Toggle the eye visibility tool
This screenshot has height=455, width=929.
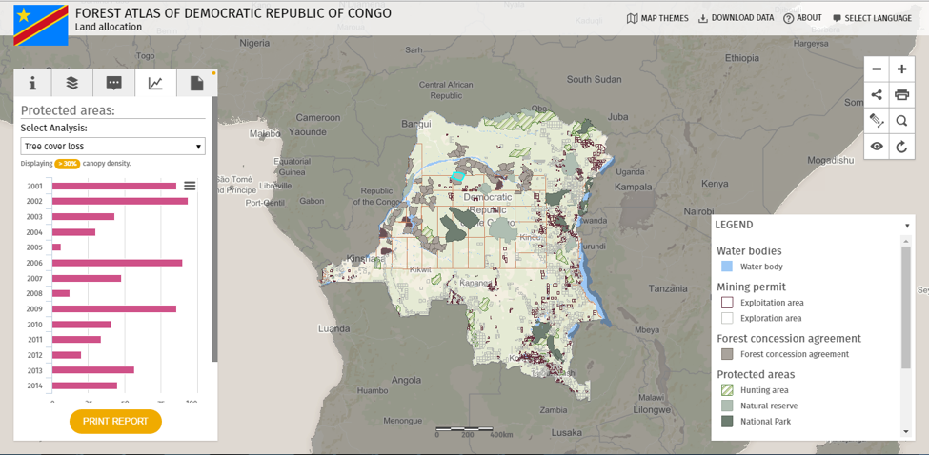coord(877,147)
